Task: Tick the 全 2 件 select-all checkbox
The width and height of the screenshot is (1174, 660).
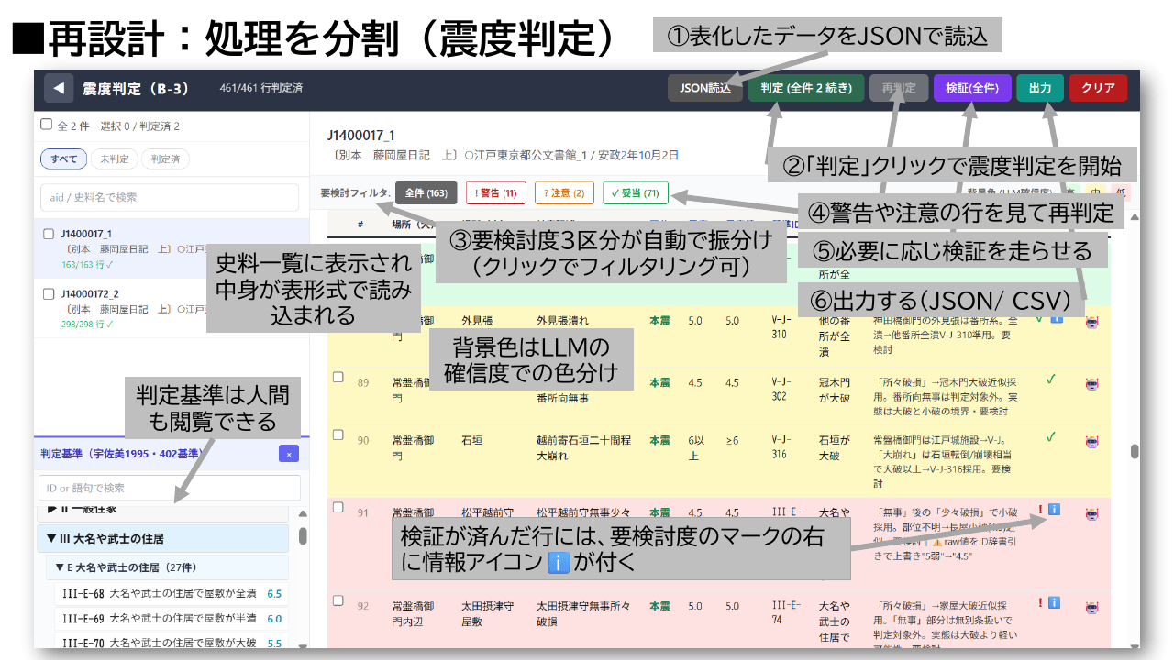Action: point(47,125)
